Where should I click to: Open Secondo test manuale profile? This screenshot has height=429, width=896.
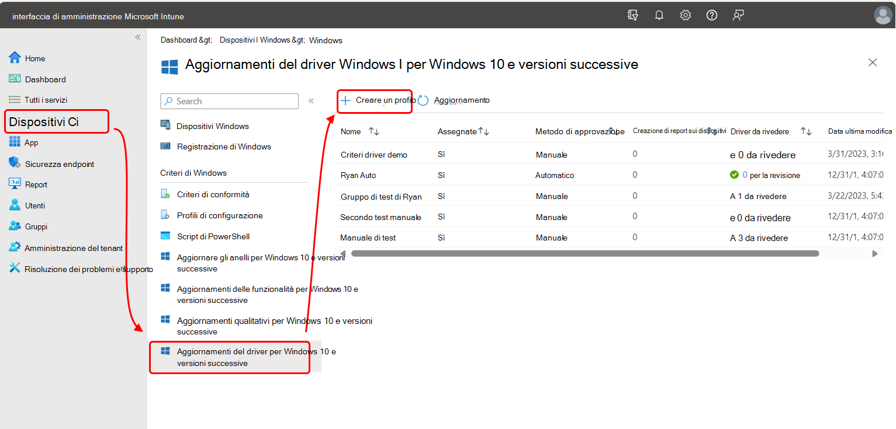click(x=380, y=217)
